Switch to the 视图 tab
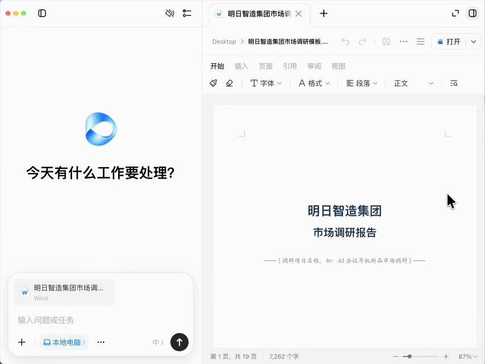Image resolution: width=485 pixels, height=364 pixels. tap(338, 66)
